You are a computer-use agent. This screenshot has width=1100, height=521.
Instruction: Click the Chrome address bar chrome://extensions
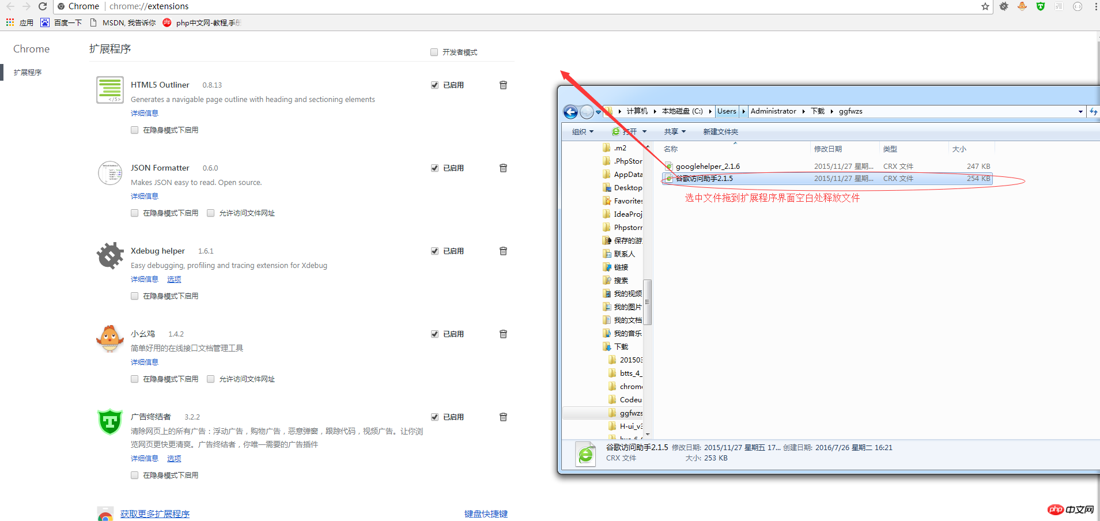click(x=149, y=6)
